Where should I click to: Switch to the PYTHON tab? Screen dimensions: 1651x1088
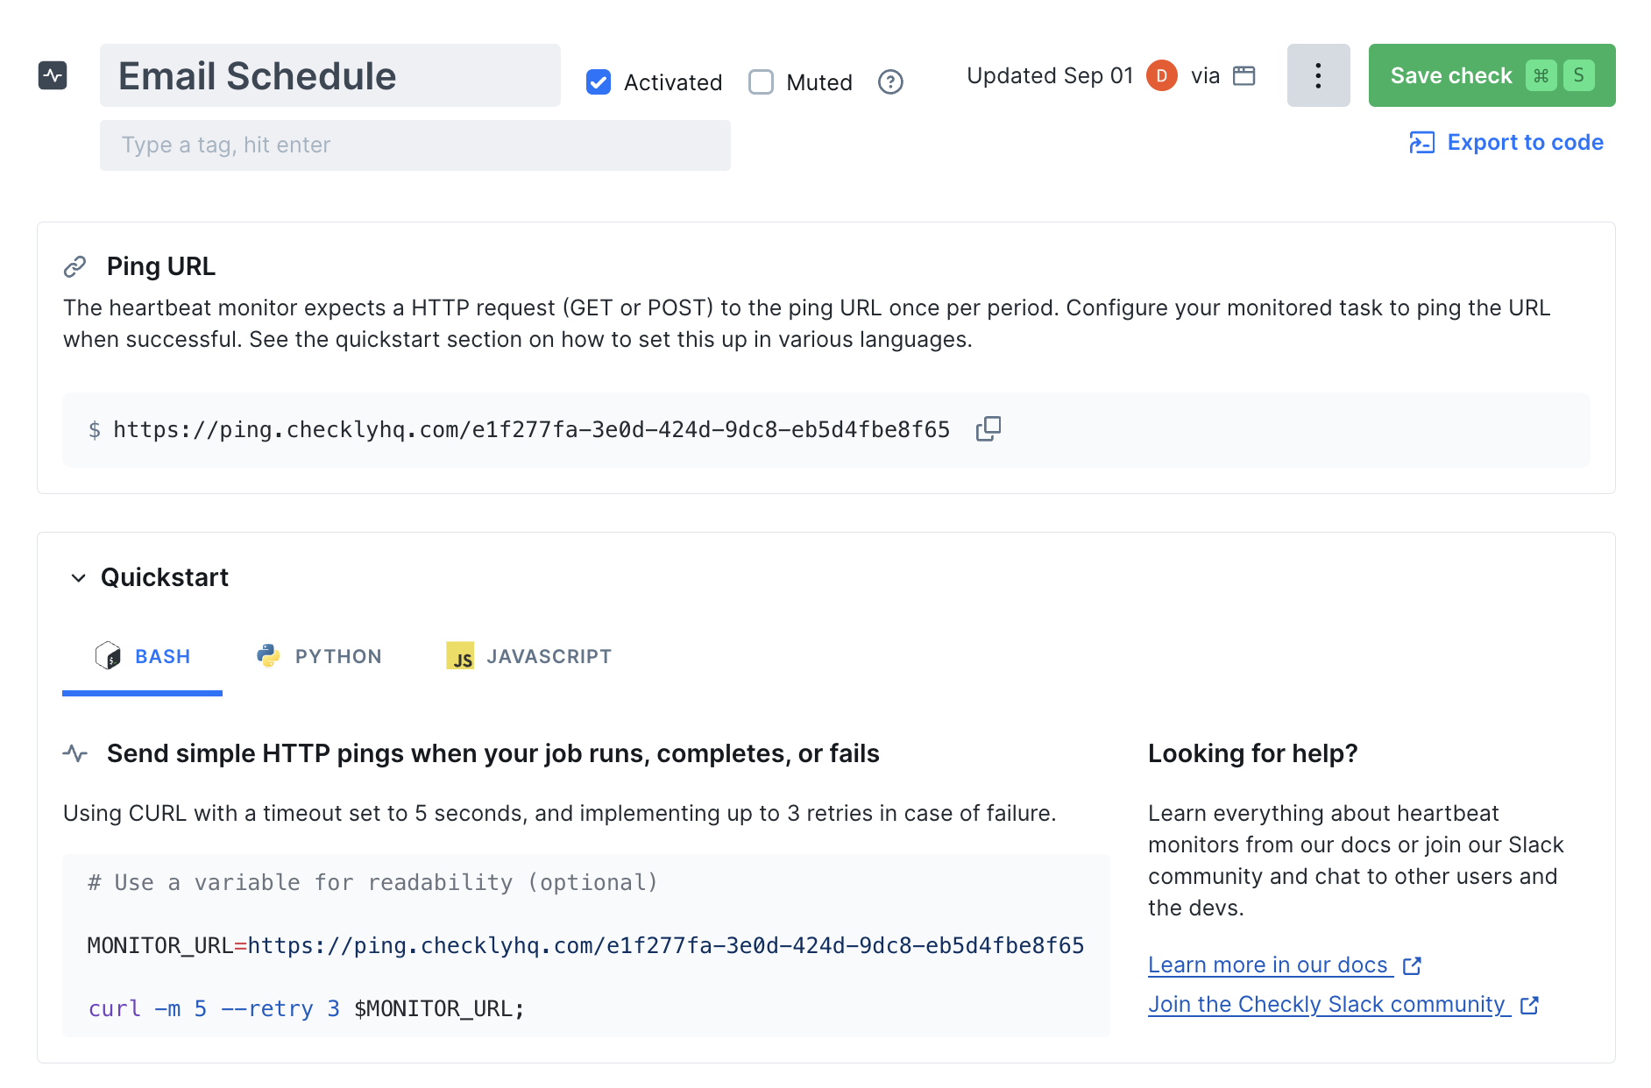[x=319, y=656]
